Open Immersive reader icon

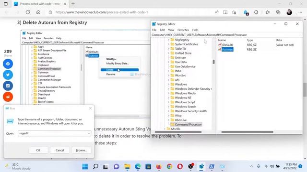225,12
